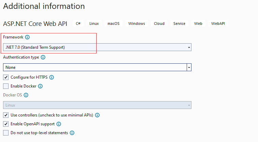Click the info icon next to Framework
The image size is (258, 142).
27,37
